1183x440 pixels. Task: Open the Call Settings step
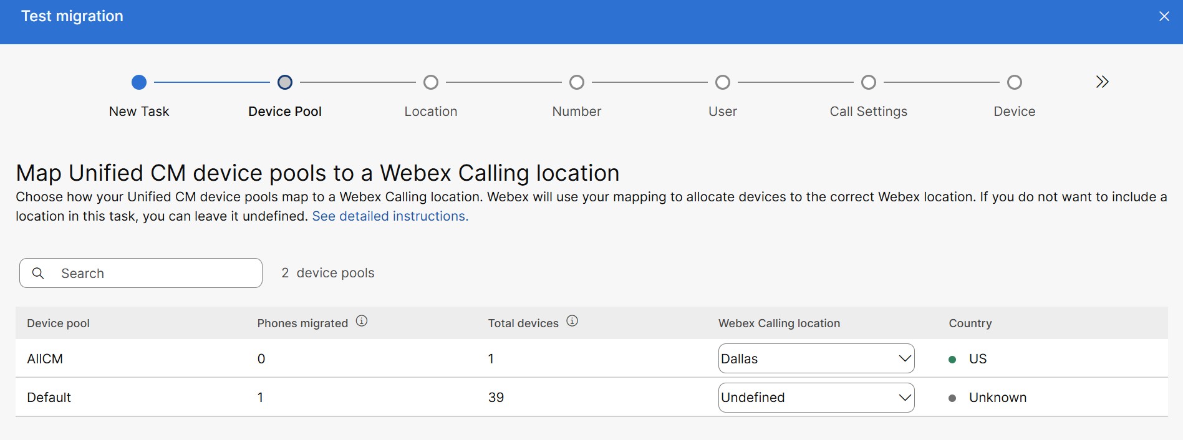pyautogui.click(x=869, y=82)
